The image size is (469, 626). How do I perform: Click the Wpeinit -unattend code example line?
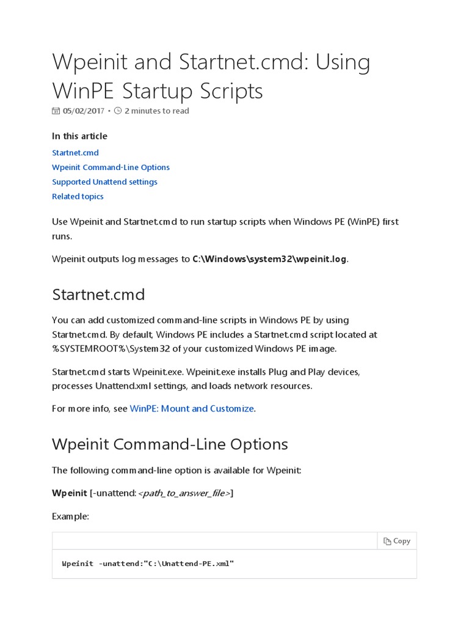[148, 563]
